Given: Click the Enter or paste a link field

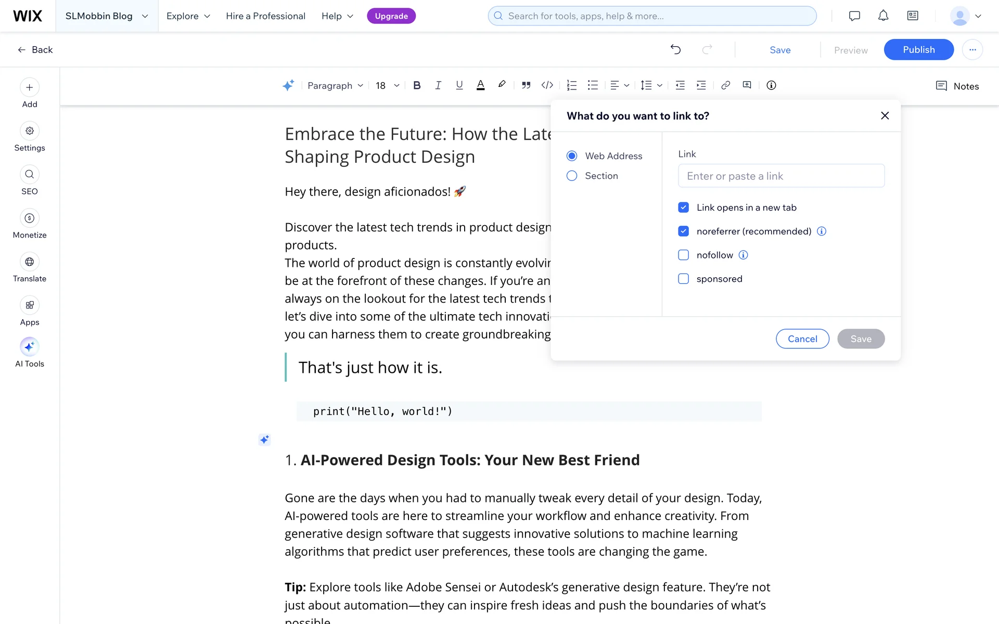Looking at the screenshot, I should (781, 176).
